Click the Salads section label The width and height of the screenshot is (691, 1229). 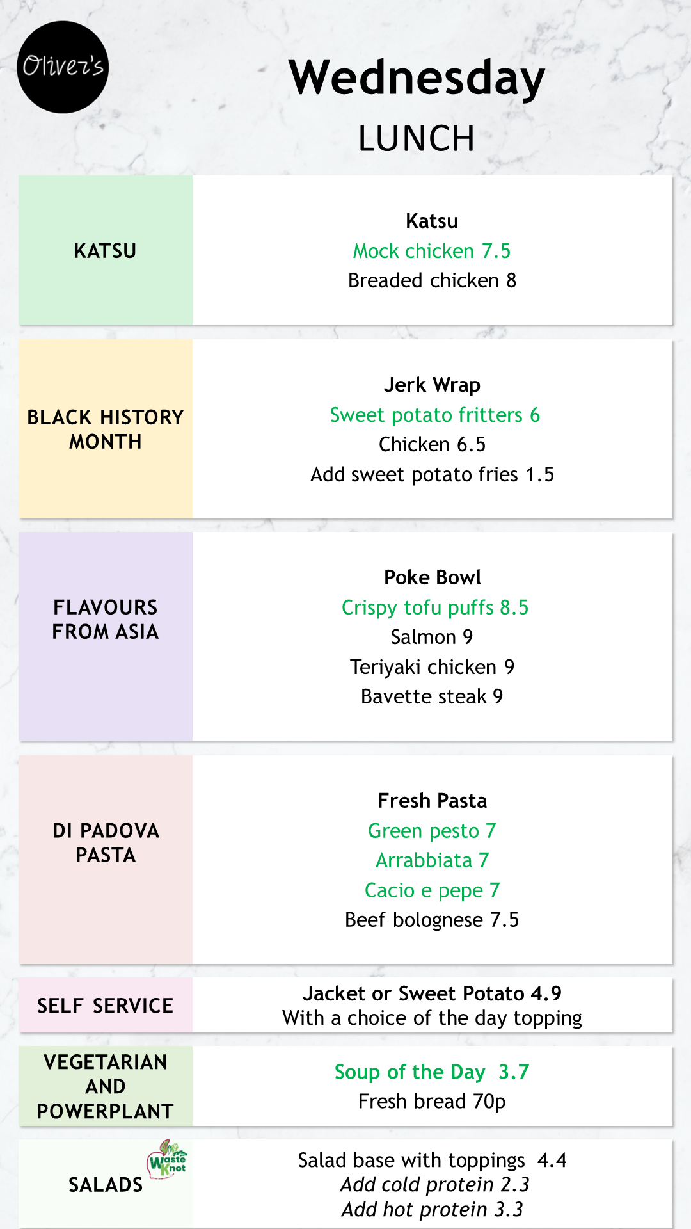(106, 1184)
